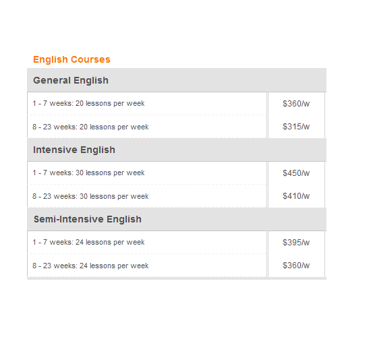Click the English Courses orange heading

pyautogui.click(x=72, y=59)
